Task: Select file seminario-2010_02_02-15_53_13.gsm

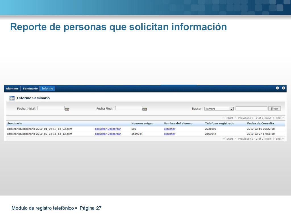Action: (x=40, y=134)
